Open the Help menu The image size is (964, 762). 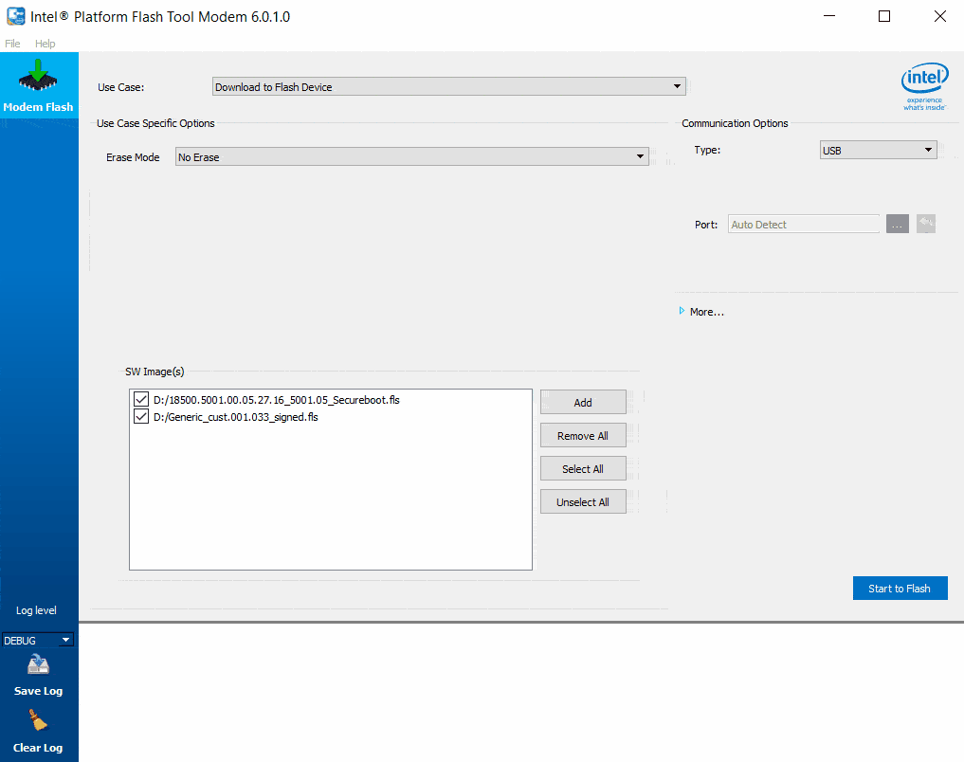coord(45,44)
